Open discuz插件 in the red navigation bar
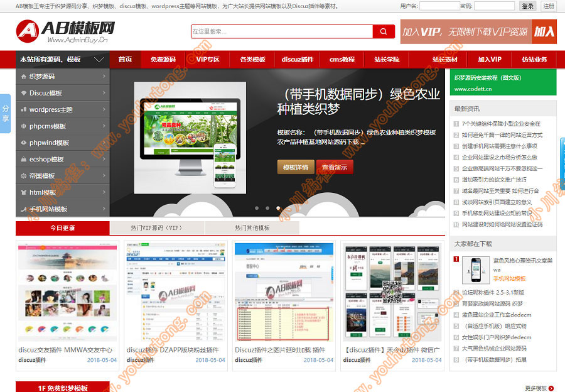 [x=298, y=60]
